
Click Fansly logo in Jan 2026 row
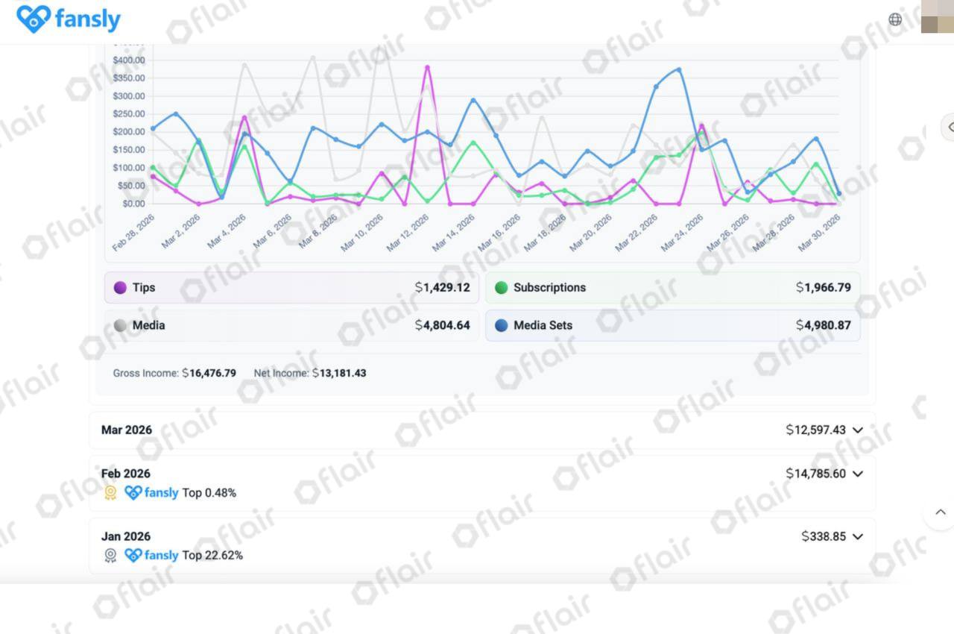click(151, 556)
